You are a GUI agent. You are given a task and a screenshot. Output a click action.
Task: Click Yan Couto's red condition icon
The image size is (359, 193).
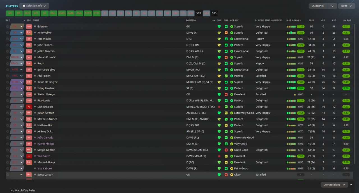point(219,156)
